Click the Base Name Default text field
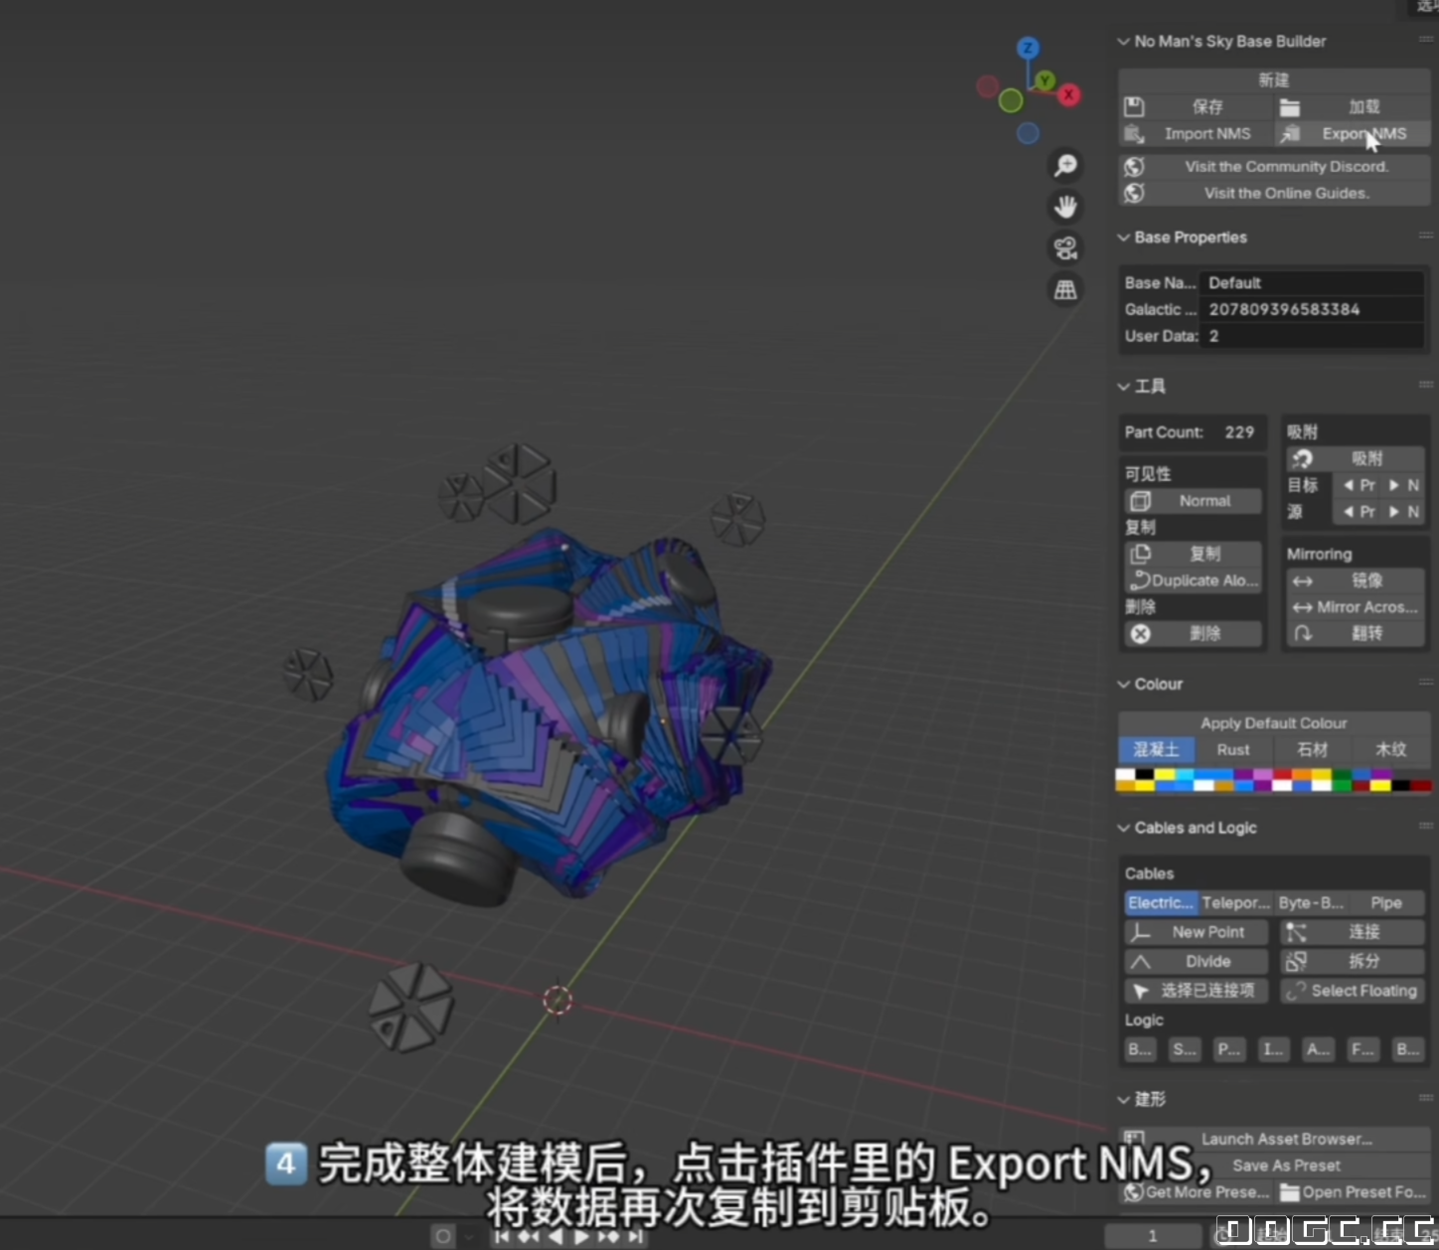 (x=1312, y=283)
